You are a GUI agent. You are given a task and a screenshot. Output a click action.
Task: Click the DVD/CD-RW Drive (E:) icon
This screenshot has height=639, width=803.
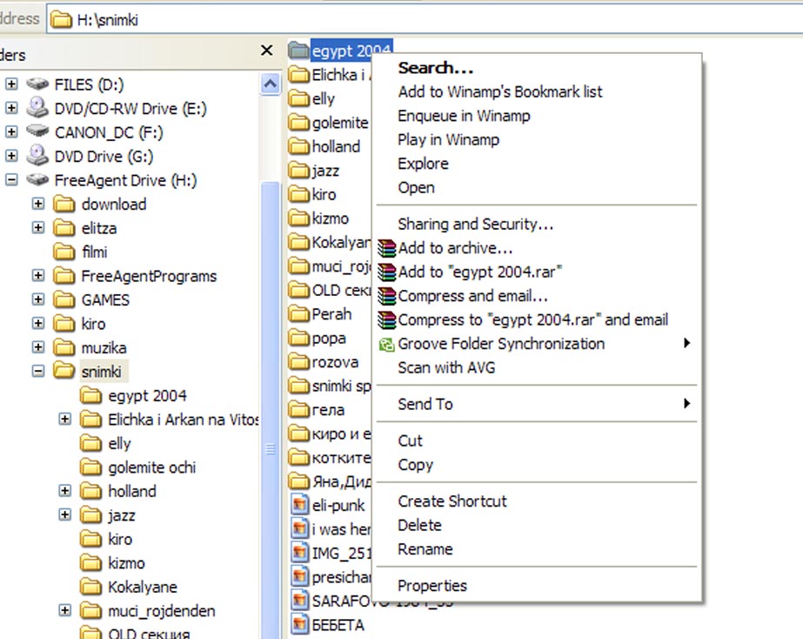coord(38,109)
